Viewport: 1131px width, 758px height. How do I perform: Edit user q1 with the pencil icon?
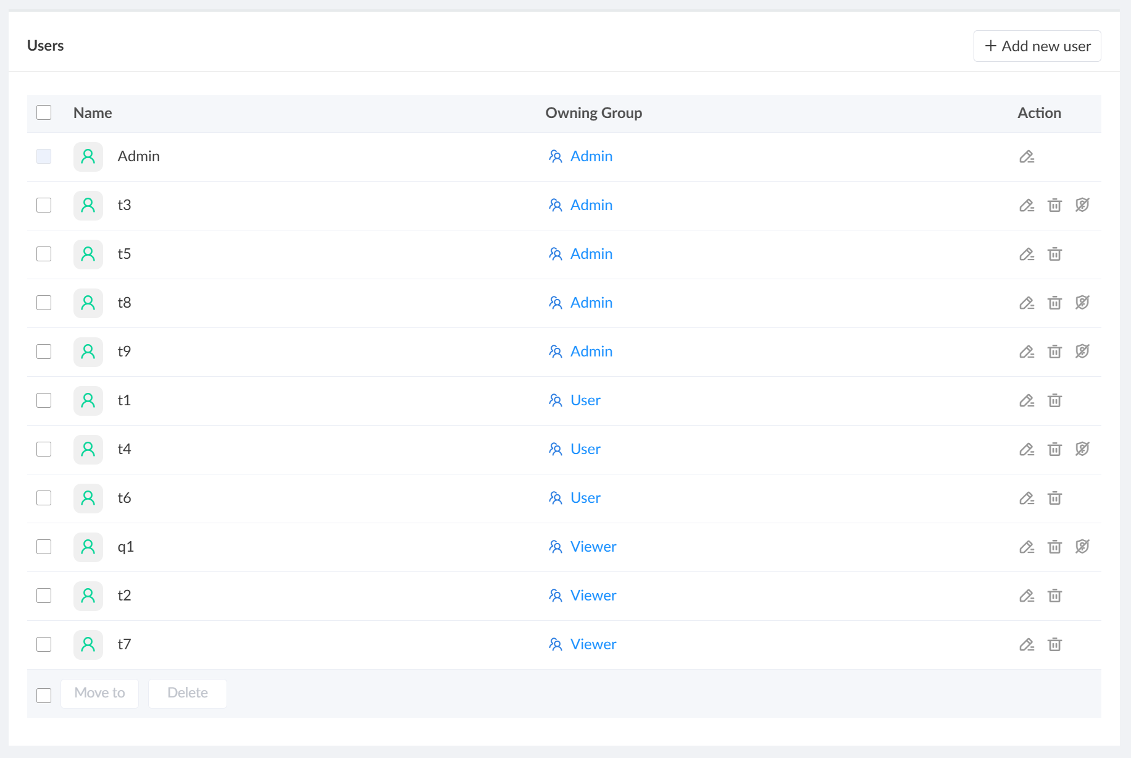click(1027, 547)
